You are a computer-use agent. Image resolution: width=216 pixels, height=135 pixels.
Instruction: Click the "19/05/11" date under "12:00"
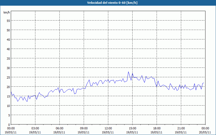pyautogui.click(x=108, y=132)
